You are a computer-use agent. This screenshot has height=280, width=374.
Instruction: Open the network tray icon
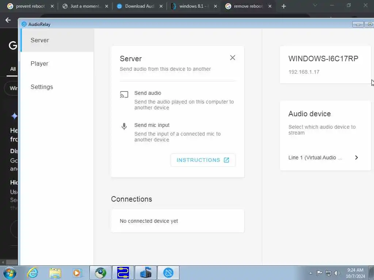coord(328,273)
